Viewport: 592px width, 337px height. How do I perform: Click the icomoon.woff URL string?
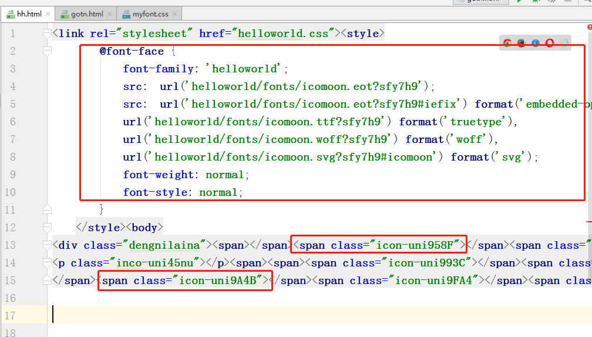coord(270,139)
